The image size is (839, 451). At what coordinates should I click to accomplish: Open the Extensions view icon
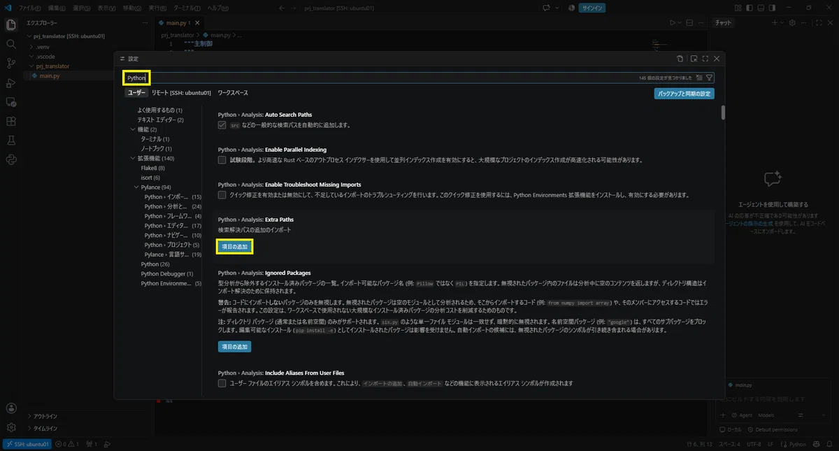pos(11,121)
